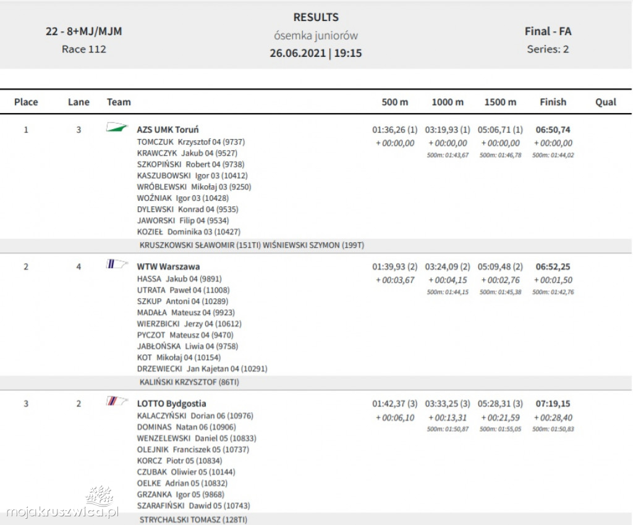This screenshot has width=633, height=525.
Task: Click the winning finish time 06:50,74
Action: [553, 130]
